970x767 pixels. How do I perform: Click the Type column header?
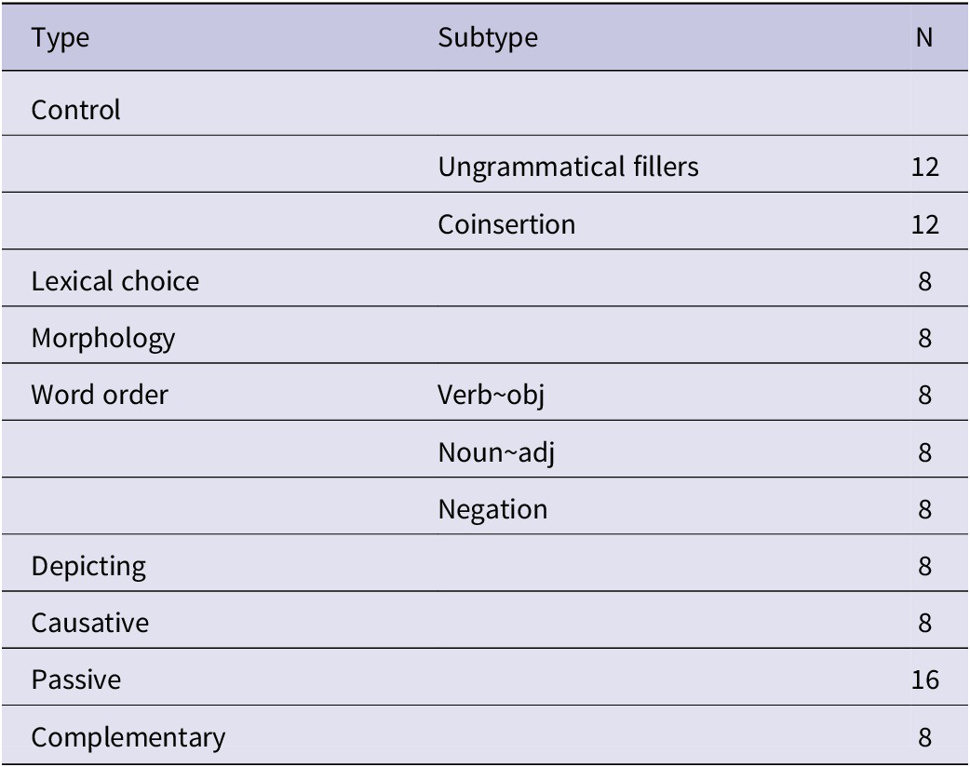click(60, 38)
